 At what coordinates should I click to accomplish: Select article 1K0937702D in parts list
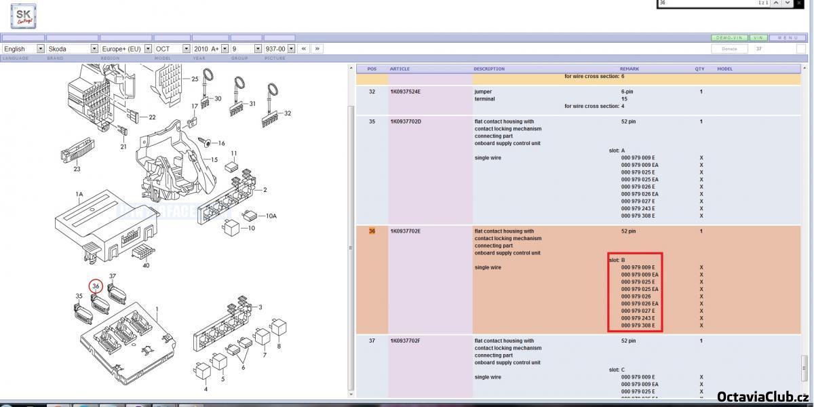(x=405, y=121)
